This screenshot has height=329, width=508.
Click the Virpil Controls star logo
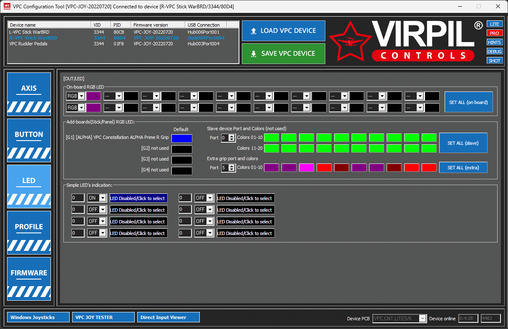point(350,42)
